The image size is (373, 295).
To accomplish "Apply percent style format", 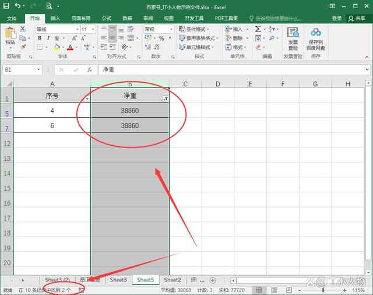I will [x=161, y=38].
